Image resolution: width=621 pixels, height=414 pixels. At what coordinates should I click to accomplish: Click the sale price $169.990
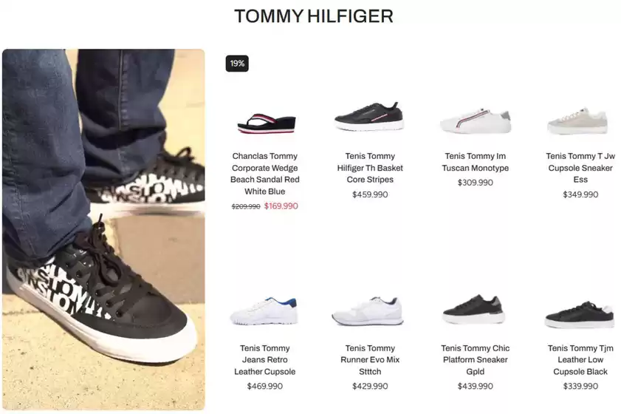281,206
